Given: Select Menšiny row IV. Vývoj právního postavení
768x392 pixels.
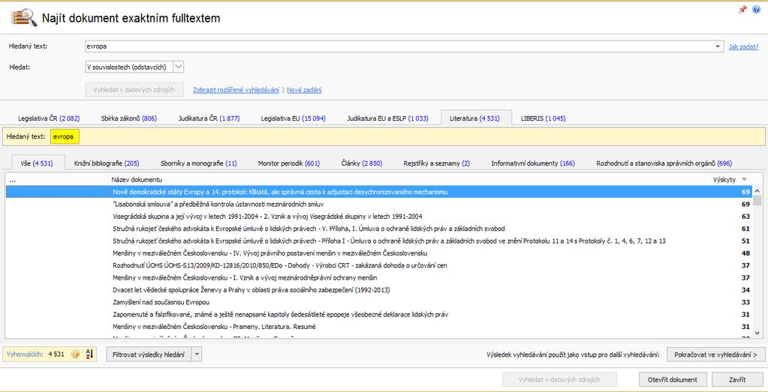Looking at the screenshot, I should [x=379, y=253].
